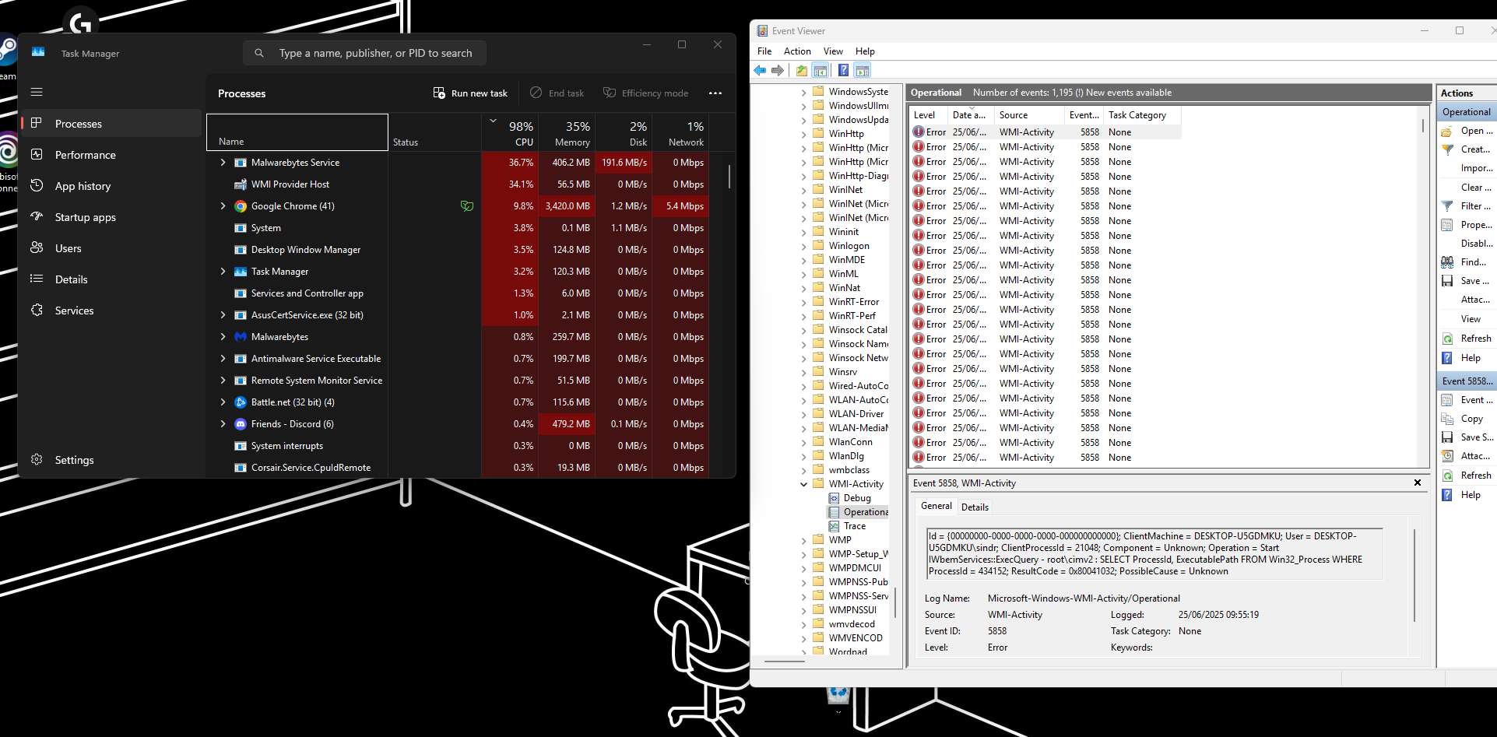Open Details page in Task Manager
Image resolution: width=1497 pixels, height=737 pixels.
[x=111, y=279]
